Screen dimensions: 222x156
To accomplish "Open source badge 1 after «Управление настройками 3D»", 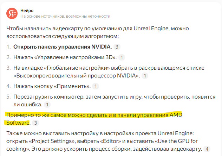I will (122, 57).
